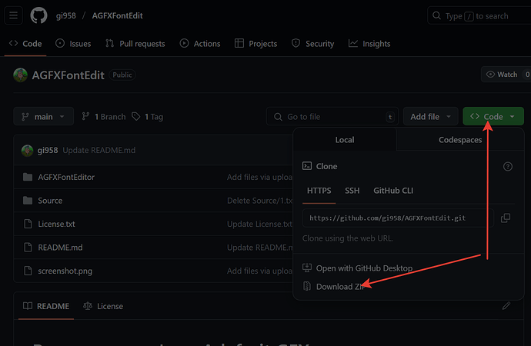Click the GitHub Desktop icon

tap(307, 268)
